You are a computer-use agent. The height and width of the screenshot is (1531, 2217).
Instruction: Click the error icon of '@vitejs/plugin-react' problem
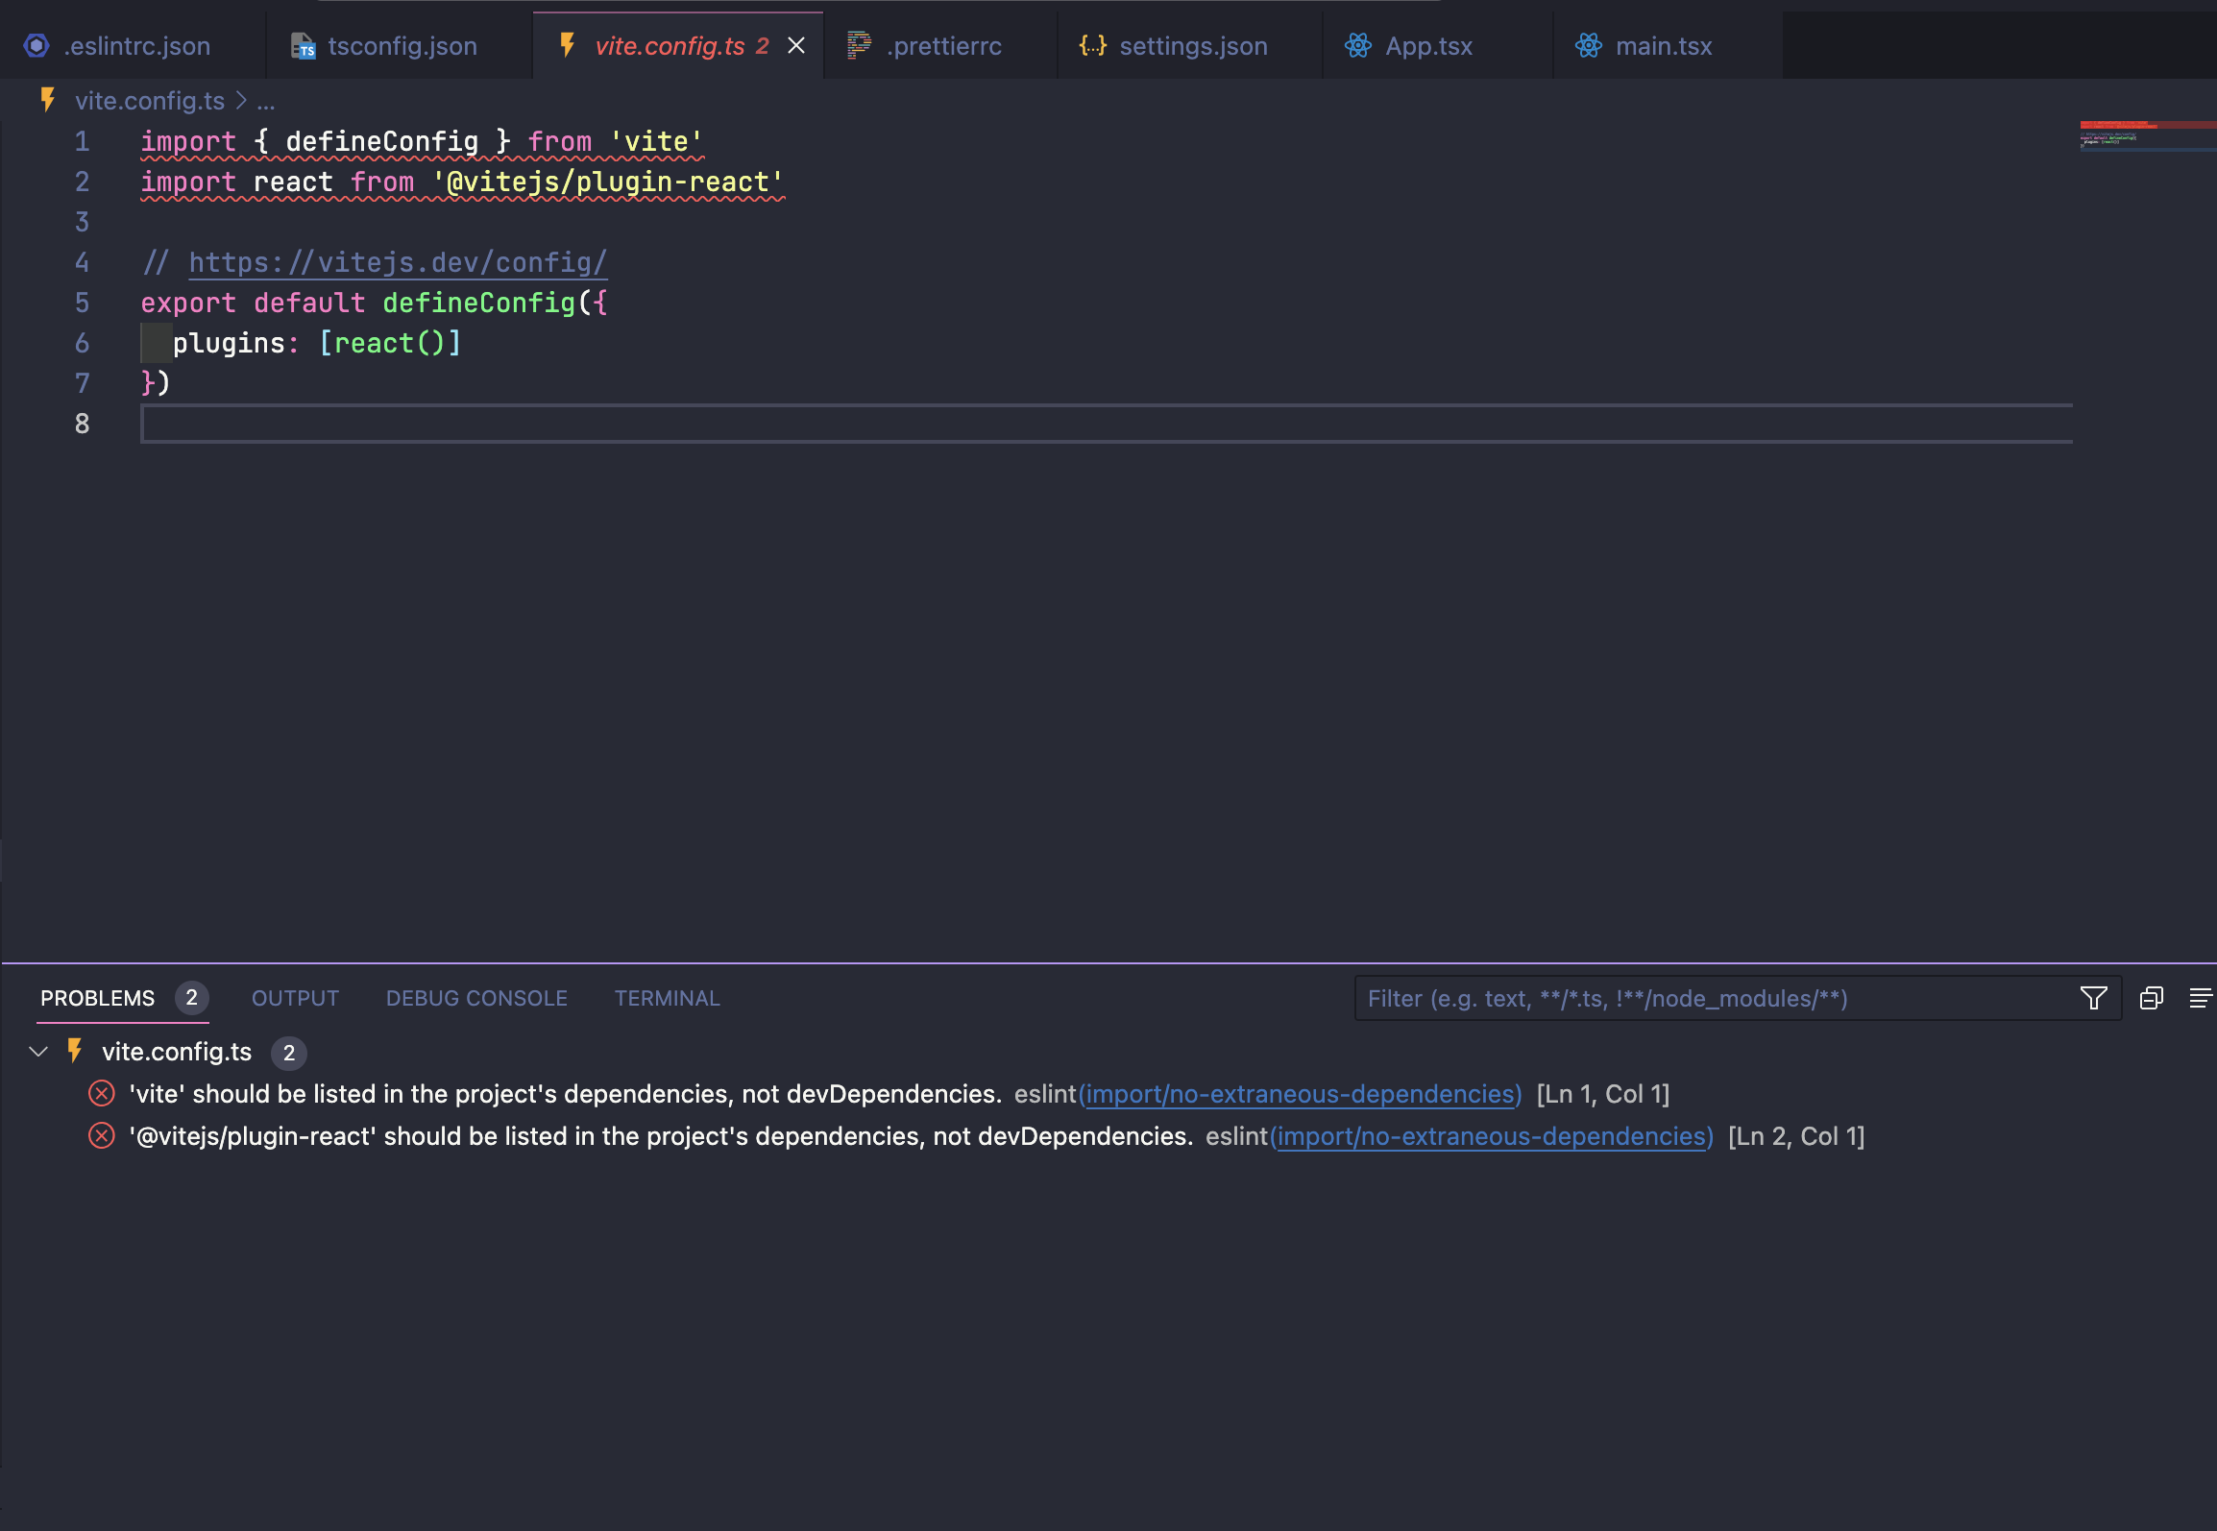pyautogui.click(x=102, y=1136)
